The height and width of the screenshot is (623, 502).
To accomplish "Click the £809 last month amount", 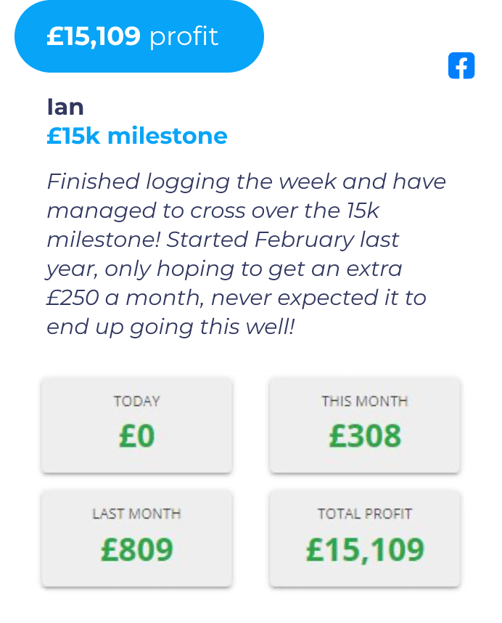I will (136, 550).
